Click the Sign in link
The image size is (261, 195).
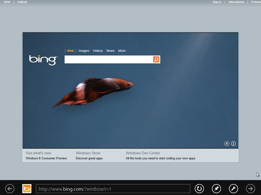point(217,2)
